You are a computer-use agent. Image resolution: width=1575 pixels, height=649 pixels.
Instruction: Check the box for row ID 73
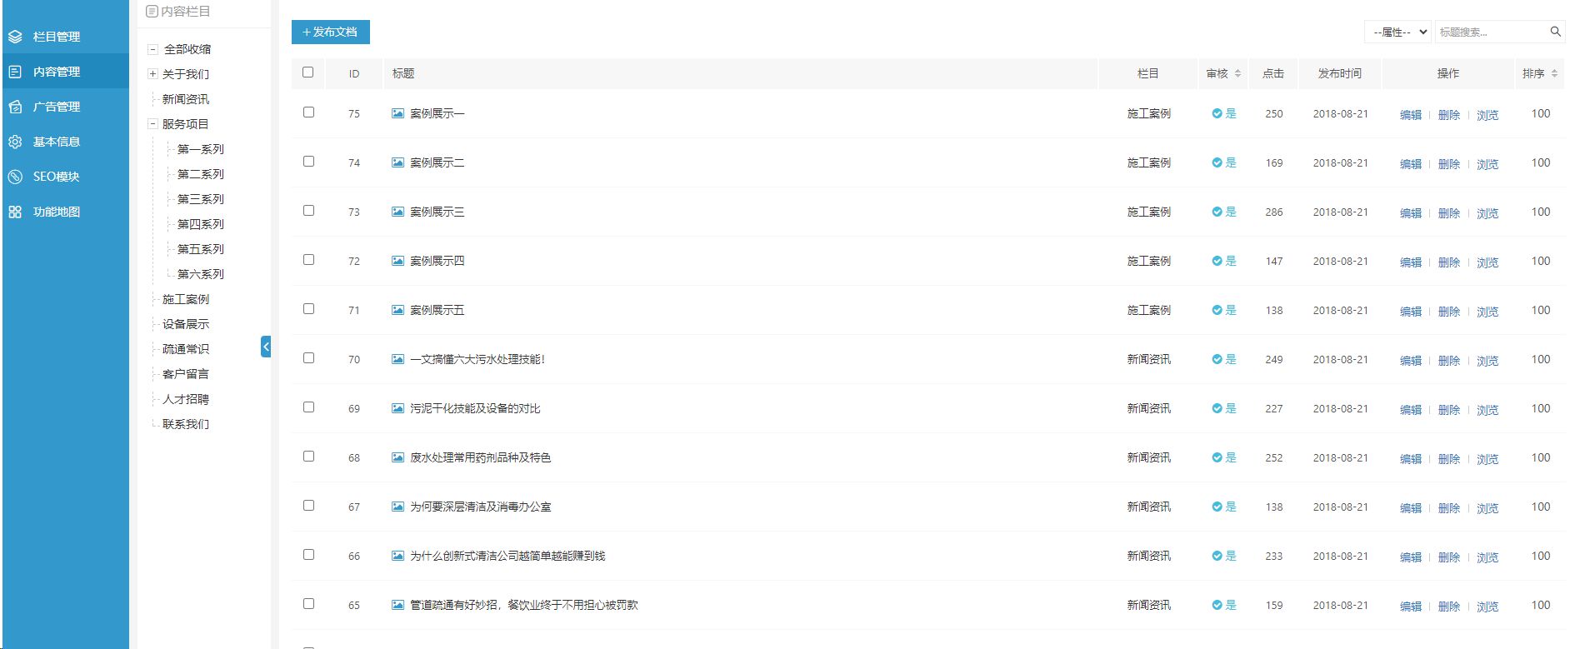click(x=308, y=211)
